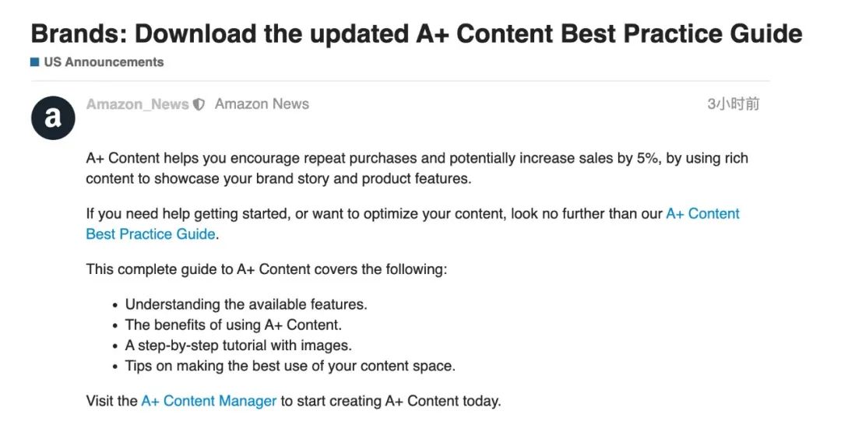Click the bullet about tips on content space
This screenshot has height=439, width=841.
290,365
